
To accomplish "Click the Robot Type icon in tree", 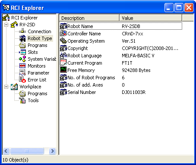I will coord(22,38).
